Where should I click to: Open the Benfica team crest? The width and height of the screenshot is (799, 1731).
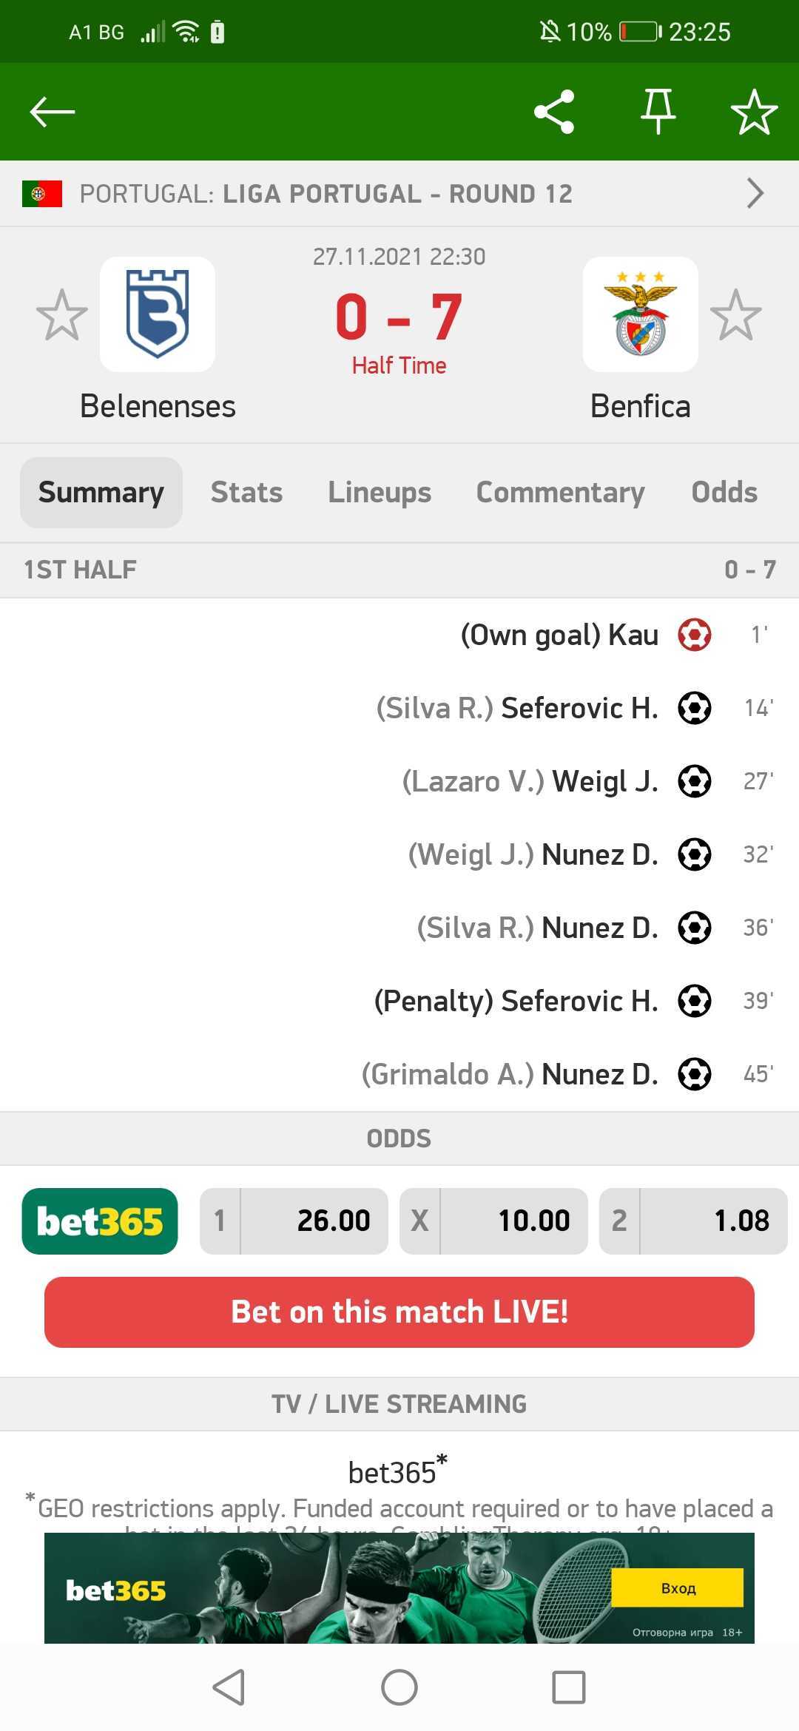tap(641, 314)
